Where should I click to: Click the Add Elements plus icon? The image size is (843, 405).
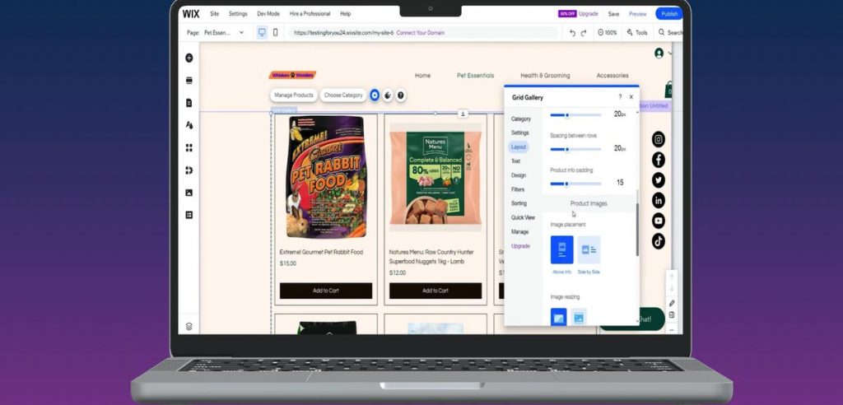click(x=189, y=58)
